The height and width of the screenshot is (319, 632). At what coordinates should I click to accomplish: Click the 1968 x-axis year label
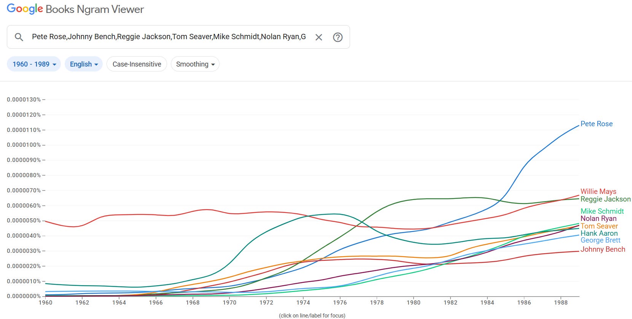coord(193,303)
